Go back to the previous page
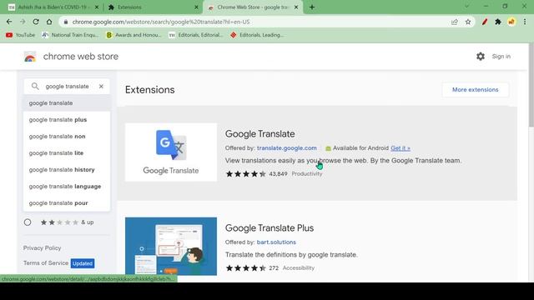534x300 pixels. click(9, 22)
